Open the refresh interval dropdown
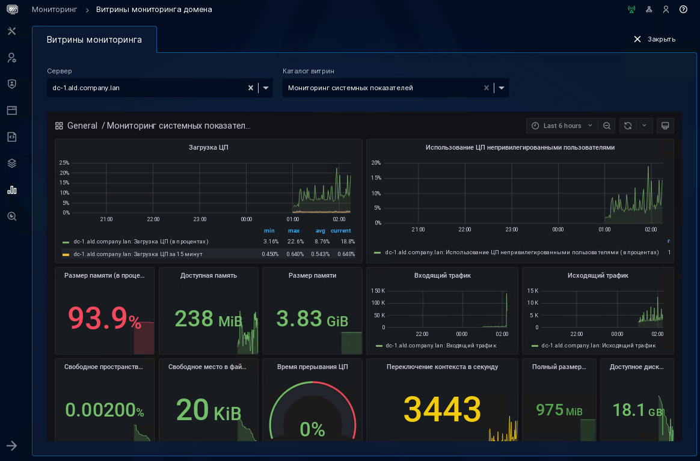The width and height of the screenshot is (700, 461). (644, 126)
